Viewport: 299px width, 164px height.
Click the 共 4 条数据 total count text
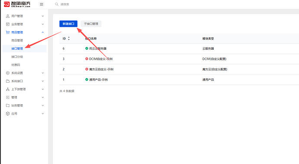[67, 91]
